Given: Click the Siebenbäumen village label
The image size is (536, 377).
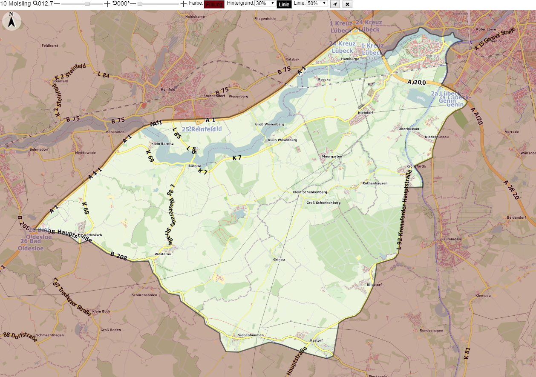Looking at the screenshot, I should click(x=251, y=335).
